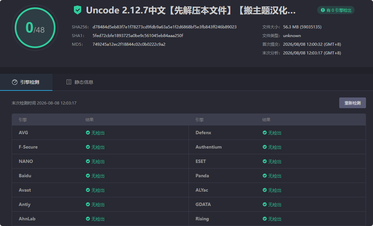
Task: Click the green check icon in ESET row
Action: (264, 161)
